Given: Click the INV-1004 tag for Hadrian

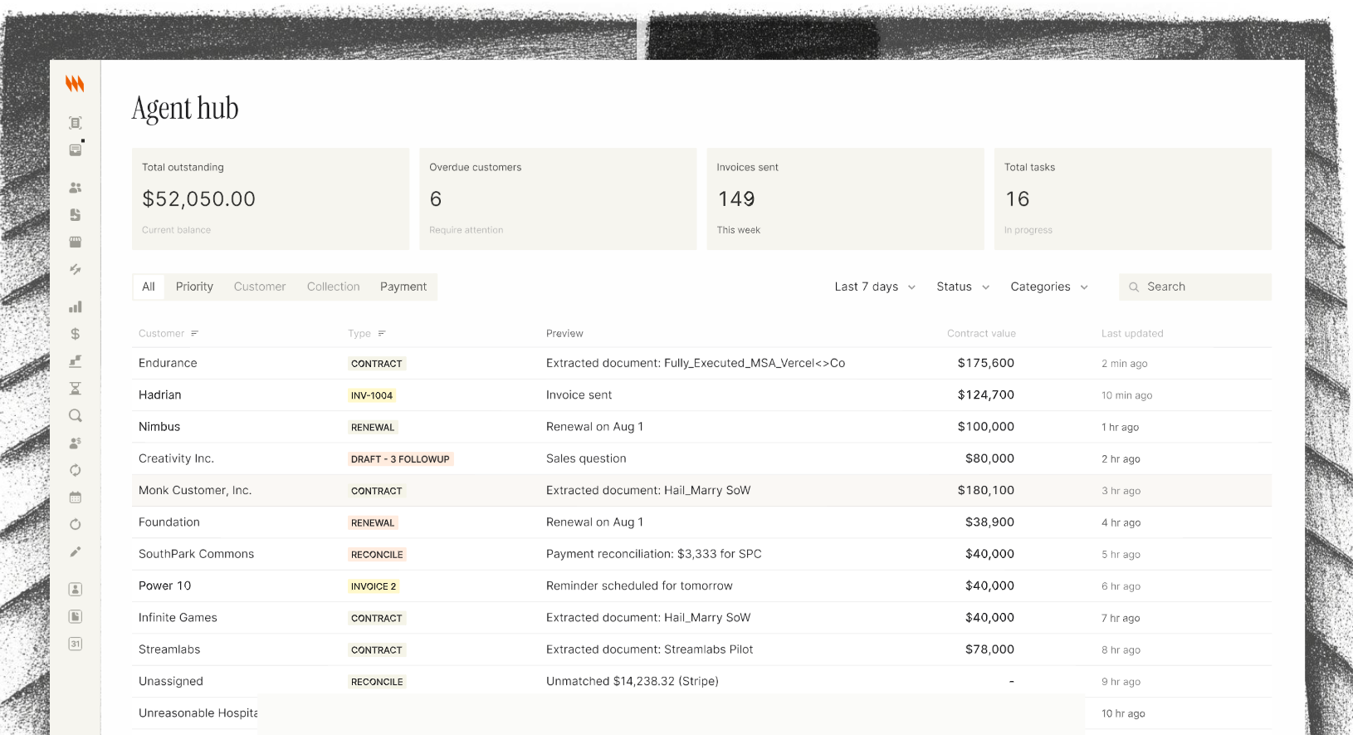Looking at the screenshot, I should tap(372, 396).
